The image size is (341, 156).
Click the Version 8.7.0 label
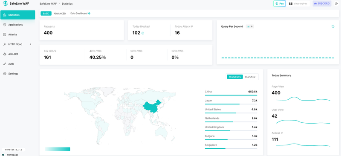[14, 150]
